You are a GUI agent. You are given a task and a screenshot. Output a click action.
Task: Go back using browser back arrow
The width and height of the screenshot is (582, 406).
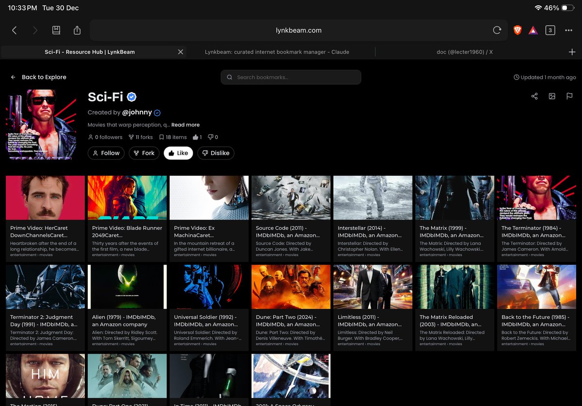(x=14, y=30)
